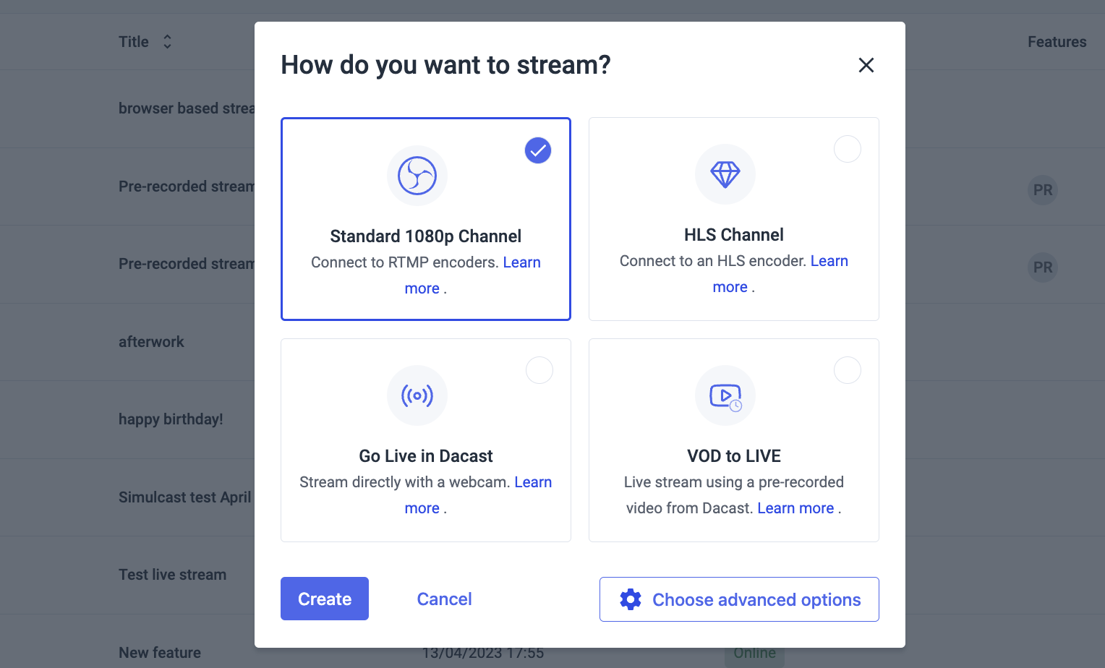The height and width of the screenshot is (668, 1105).
Task: Click the VOD to LIVE video clock icon
Action: point(725,395)
